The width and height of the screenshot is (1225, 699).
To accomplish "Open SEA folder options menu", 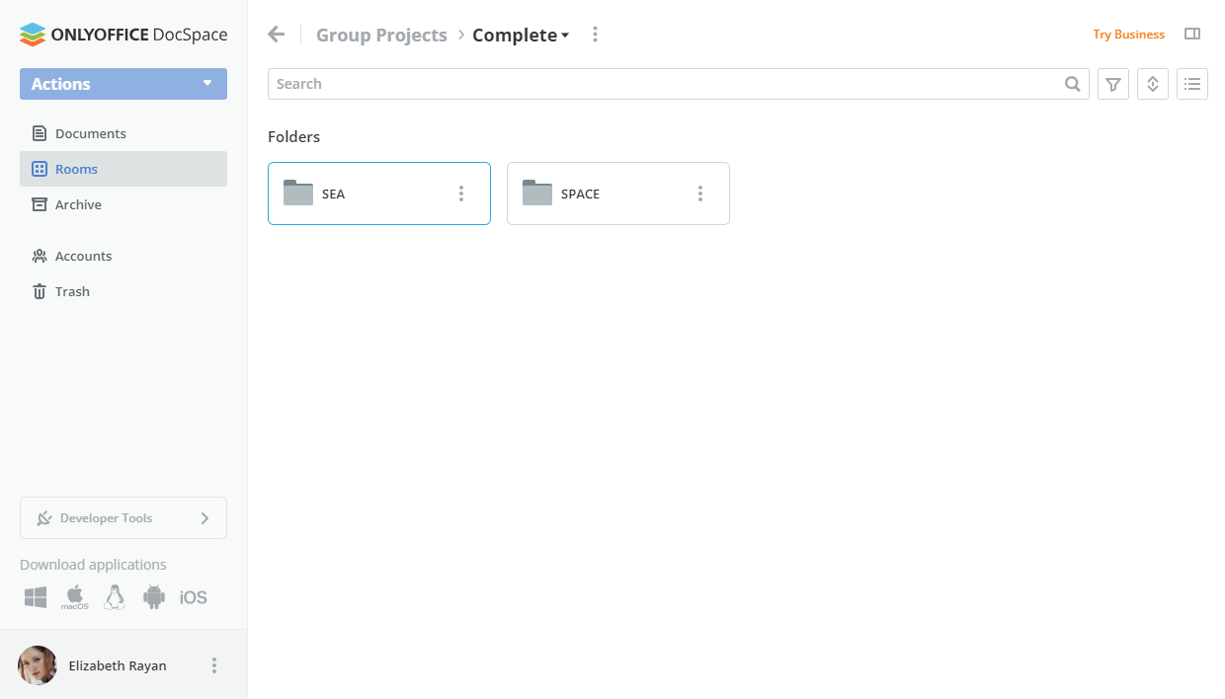I will coord(461,194).
